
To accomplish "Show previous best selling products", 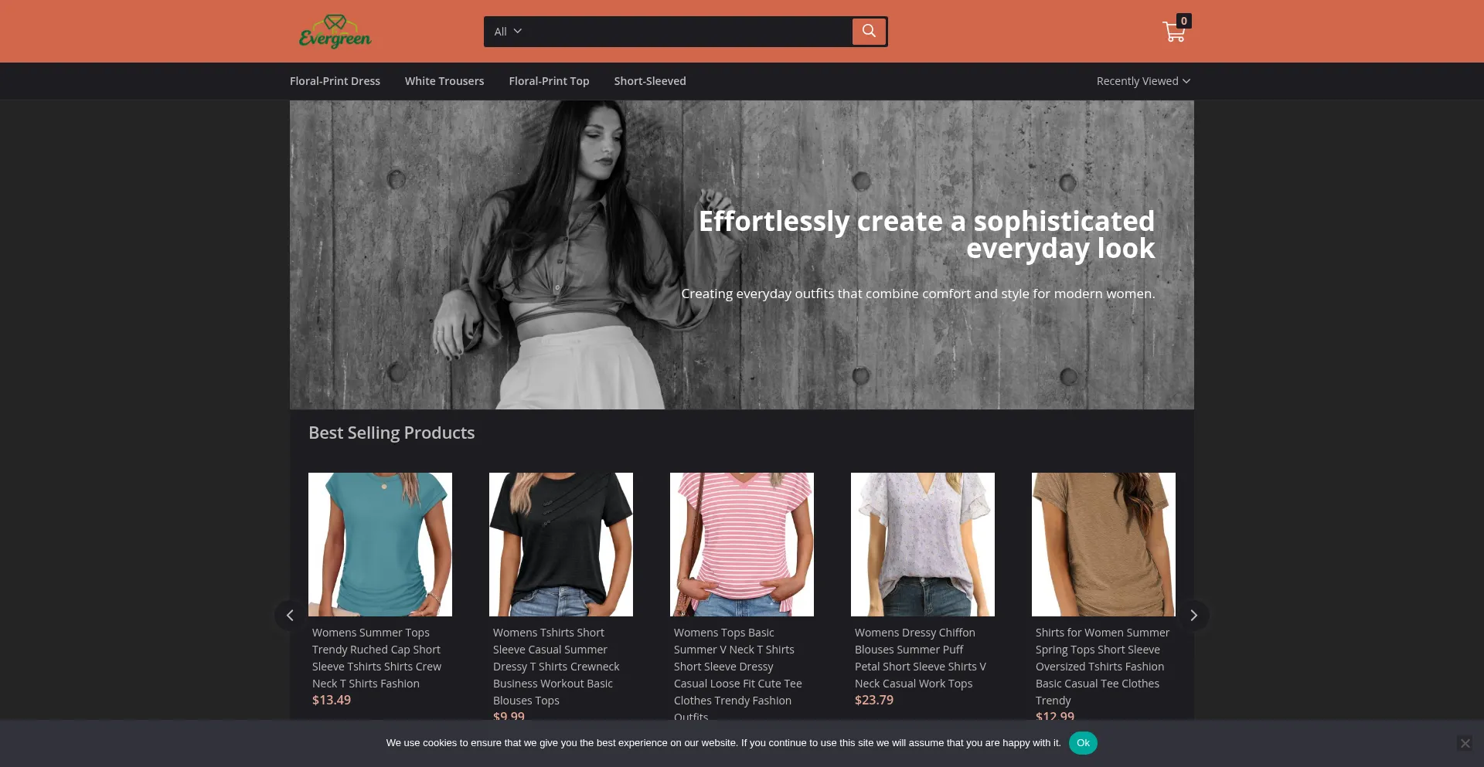I will click(x=290, y=616).
